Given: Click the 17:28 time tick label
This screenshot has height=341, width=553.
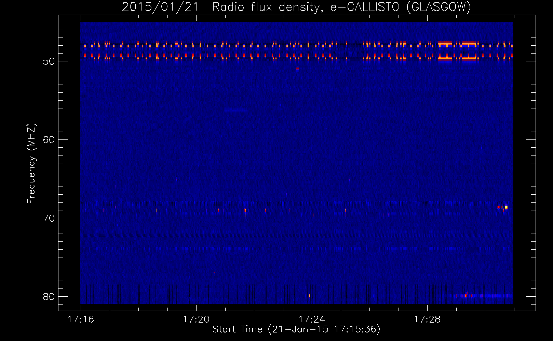Looking at the screenshot, I should tap(427, 319).
